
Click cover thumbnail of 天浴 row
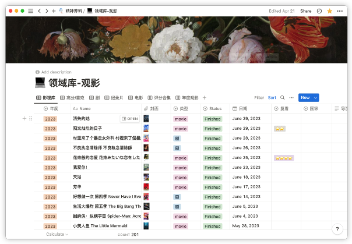click(146, 177)
